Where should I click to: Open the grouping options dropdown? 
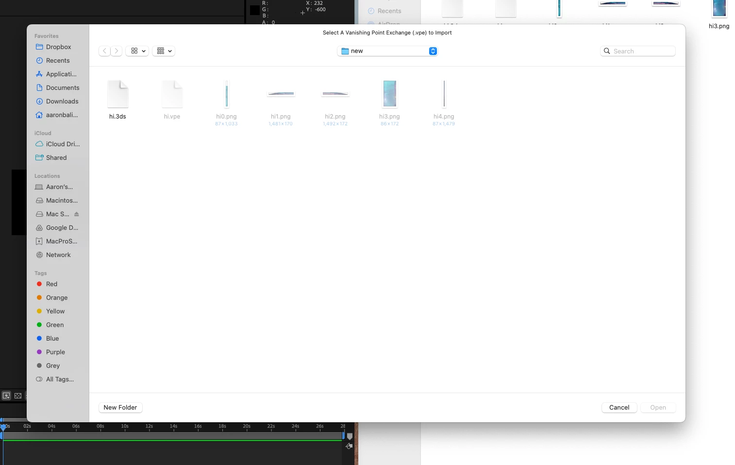[164, 51]
